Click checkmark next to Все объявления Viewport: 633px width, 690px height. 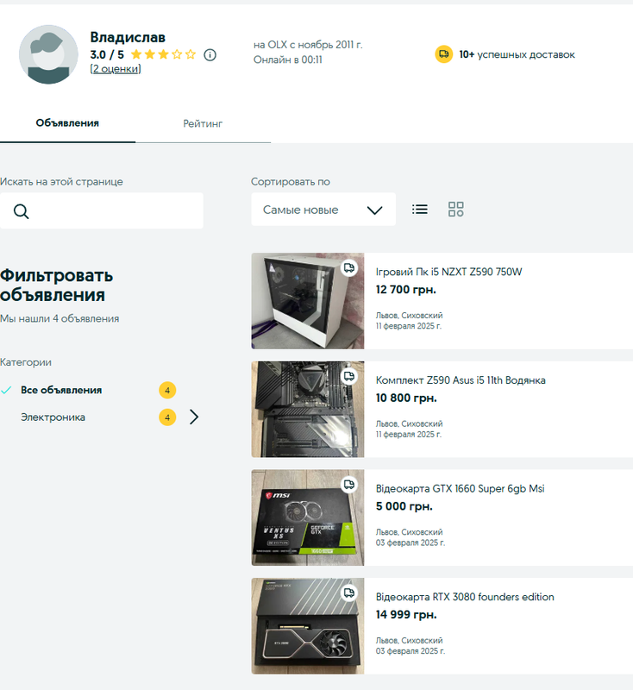click(6, 390)
